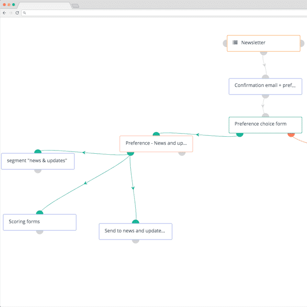Click the orange connector on Preference choice form

click(x=291, y=134)
